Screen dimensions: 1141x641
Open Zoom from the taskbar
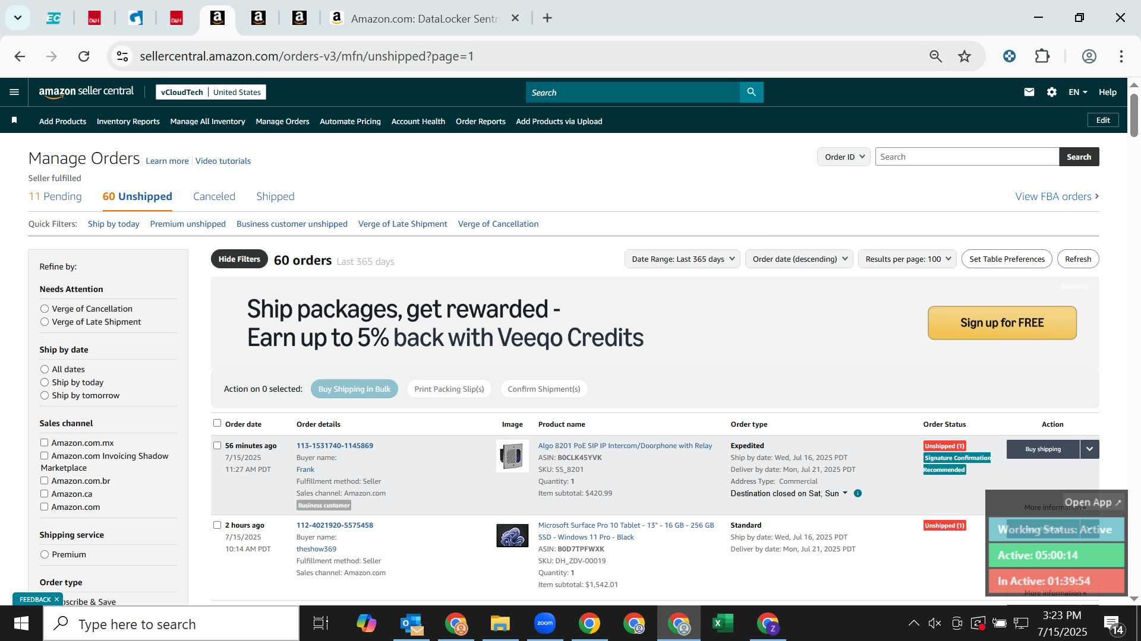[x=545, y=623]
